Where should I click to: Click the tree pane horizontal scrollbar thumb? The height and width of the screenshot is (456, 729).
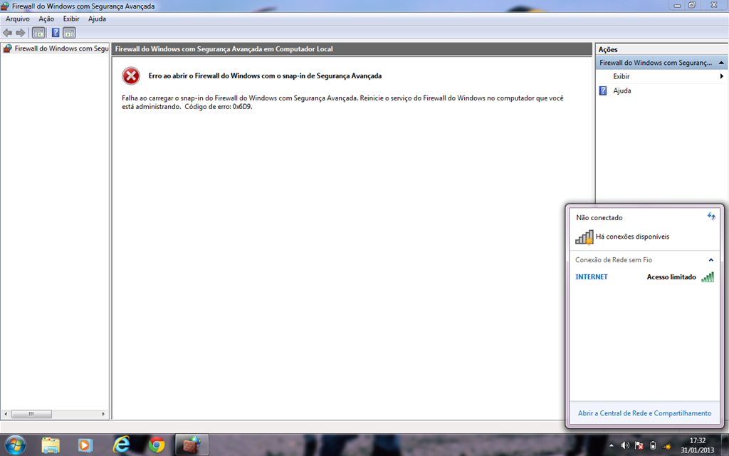[31, 414]
